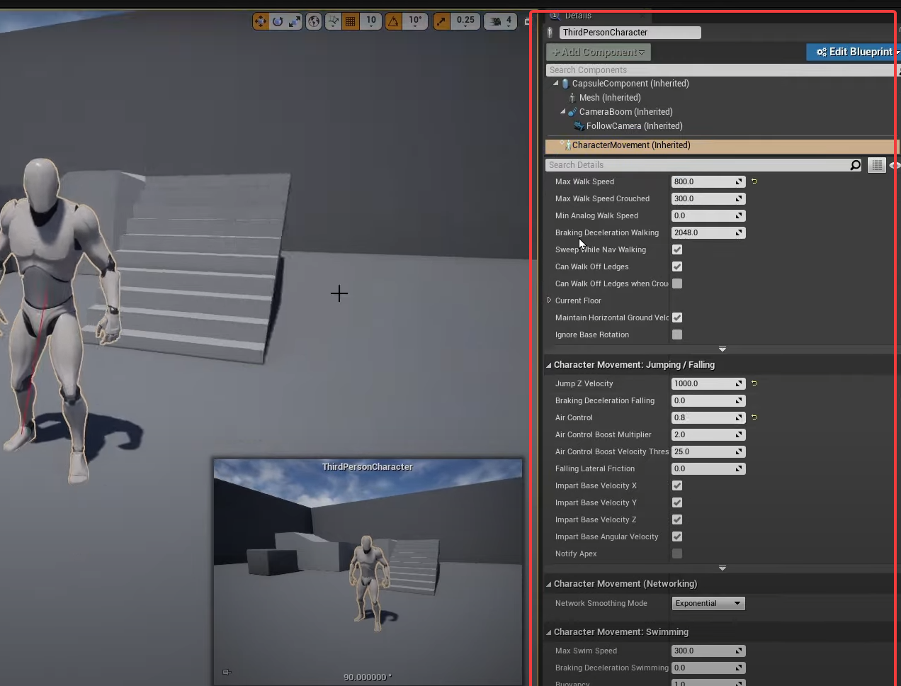
Task: Open Network Smoothing Mode Exponential dropdown
Action: coord(708,603)
